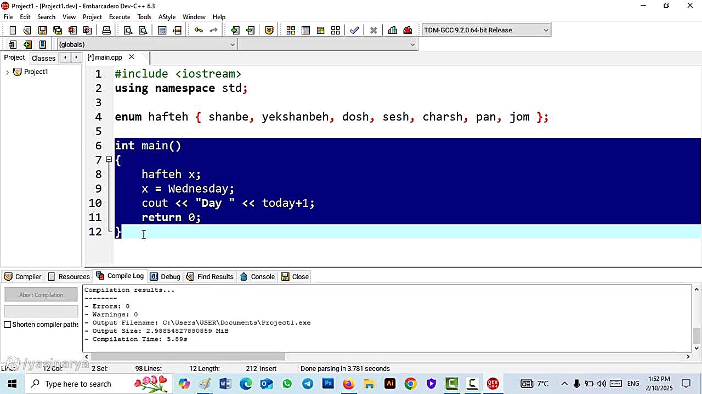The width and height of the screenshot is (702, 394).
Task: Open the Search menu
Action: (x=46, y=17)
